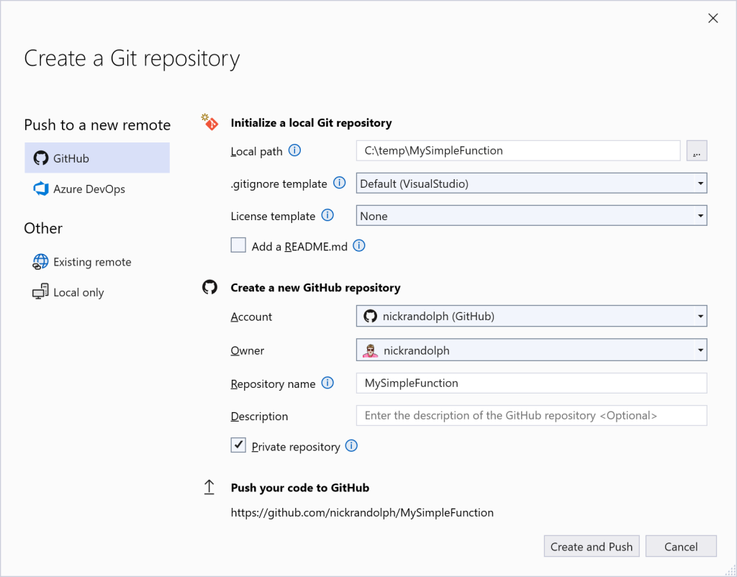This screenshot has height=577, width=737.
Task: Click the Local path info icon
Action: point(296,151)
